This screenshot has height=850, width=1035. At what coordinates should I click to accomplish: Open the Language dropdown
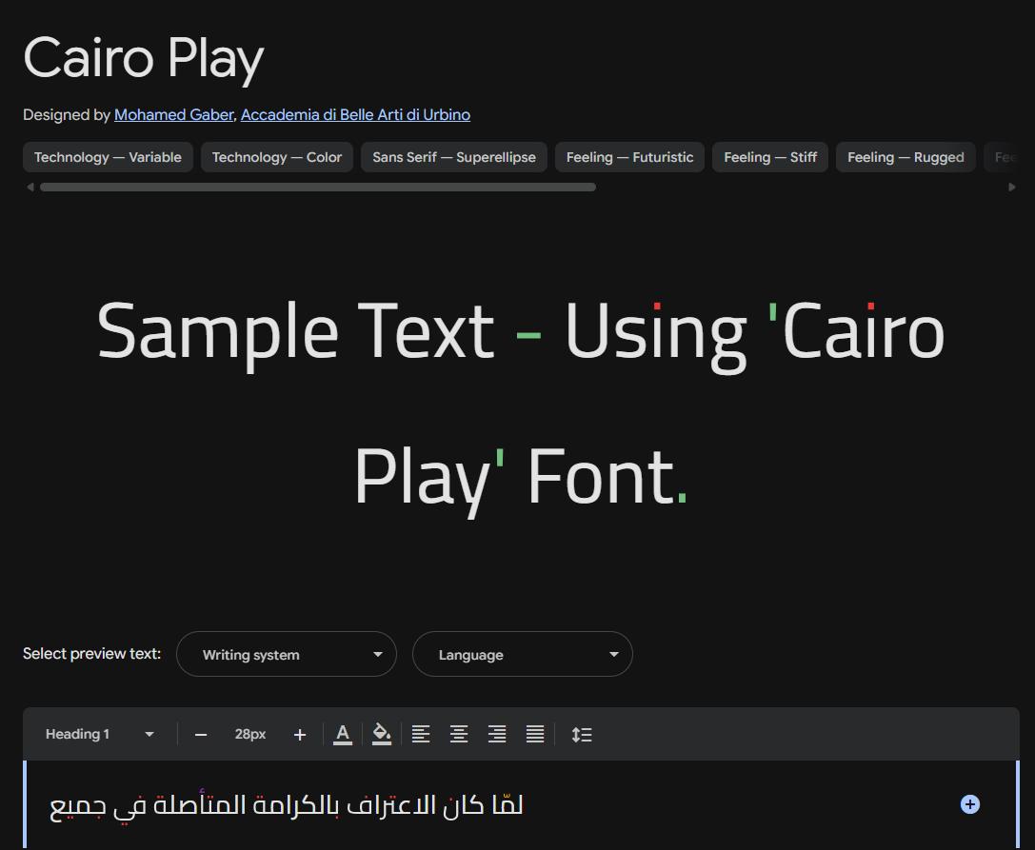point(523,654)
